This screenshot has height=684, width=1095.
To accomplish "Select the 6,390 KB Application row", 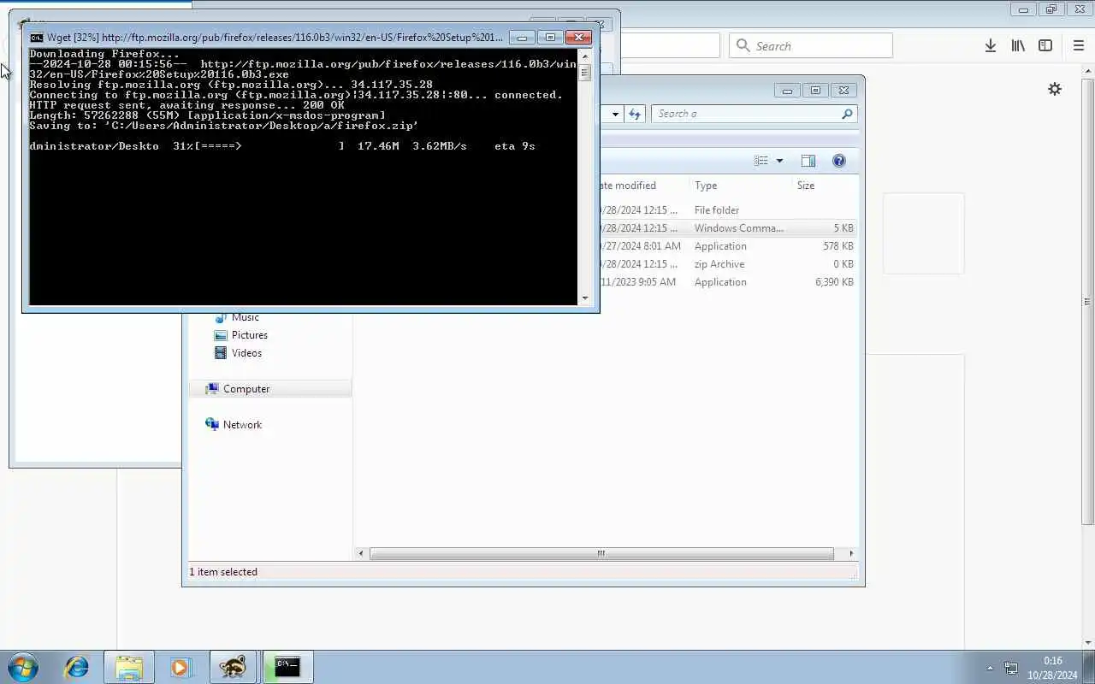I will [x=727, y=282].
